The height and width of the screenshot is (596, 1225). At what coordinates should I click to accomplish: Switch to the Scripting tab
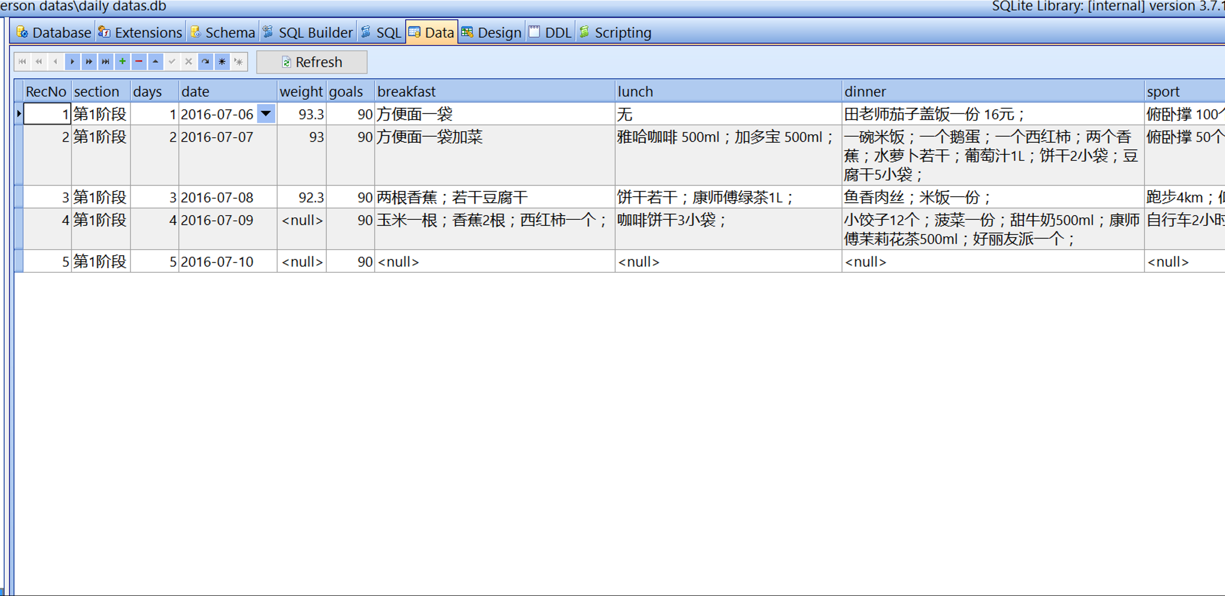pos(616,33)
